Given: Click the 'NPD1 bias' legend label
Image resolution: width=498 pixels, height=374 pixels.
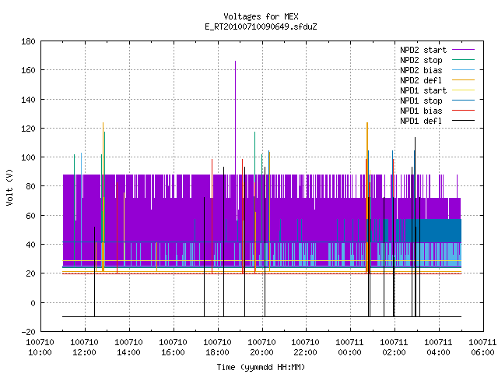Looking at the screenshot, I should click(421, 111).
